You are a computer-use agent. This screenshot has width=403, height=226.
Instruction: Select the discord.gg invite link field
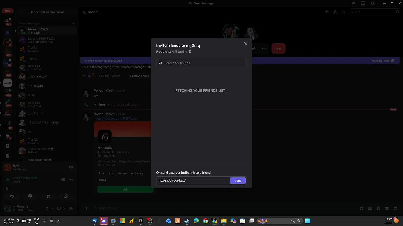click(x=193, y=180)
